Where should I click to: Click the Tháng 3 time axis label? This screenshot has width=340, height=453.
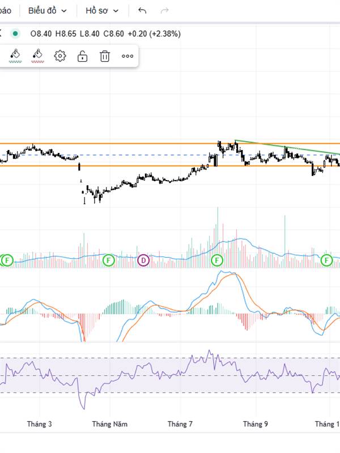click(x=40, y=424)
